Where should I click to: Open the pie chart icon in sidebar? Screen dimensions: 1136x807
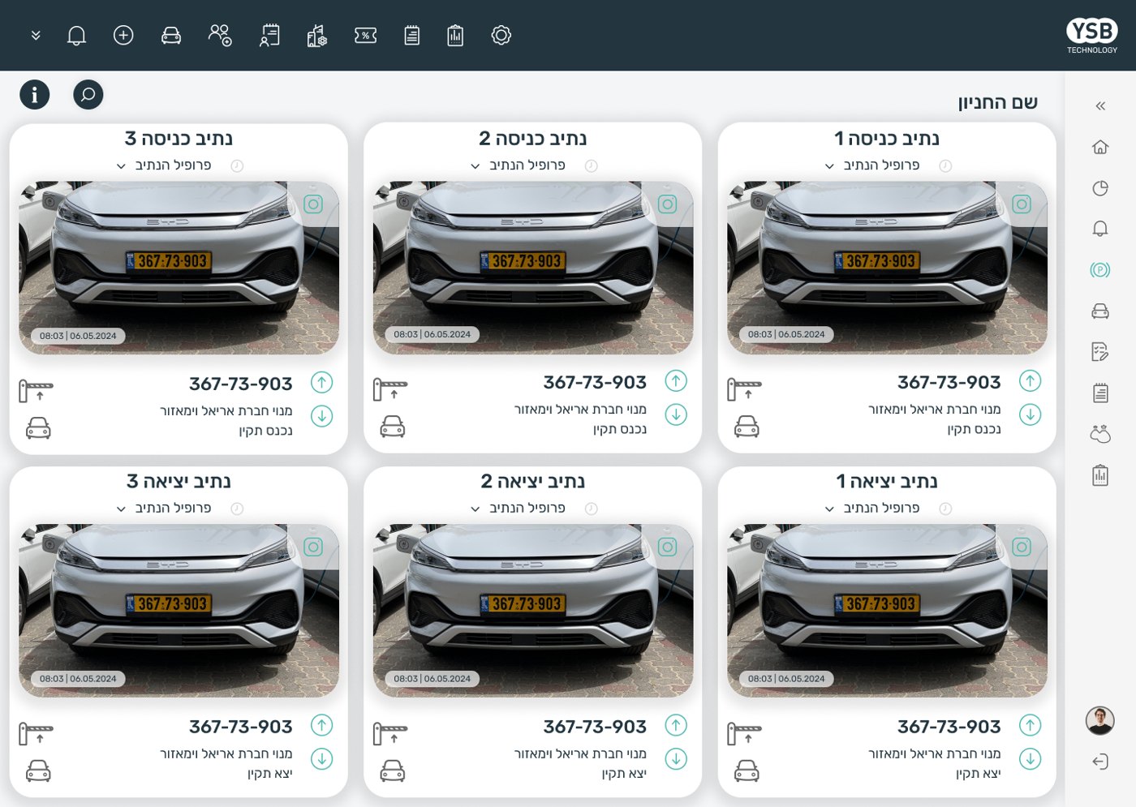pos(1100,188)
